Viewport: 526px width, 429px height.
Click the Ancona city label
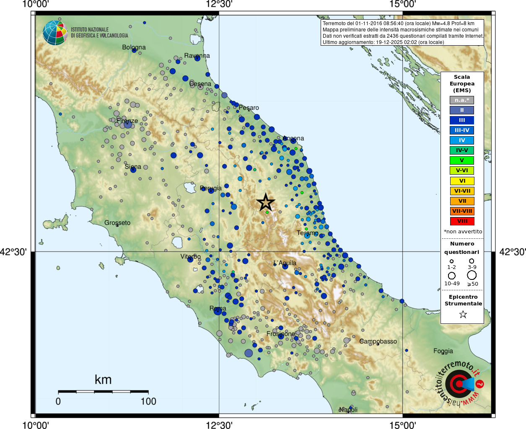pyautogui.click(x=293, y=138)
